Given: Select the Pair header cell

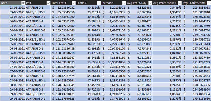Looking at the screenshot, I should tap(38, 3).
